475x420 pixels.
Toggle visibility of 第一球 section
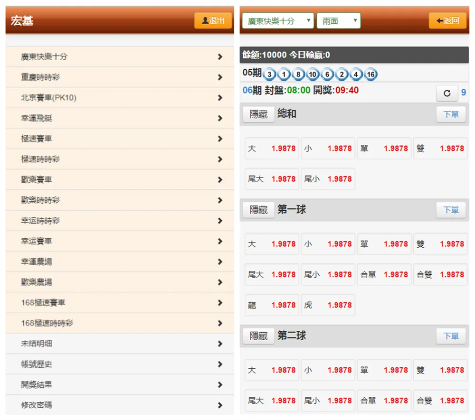[258, 210]
